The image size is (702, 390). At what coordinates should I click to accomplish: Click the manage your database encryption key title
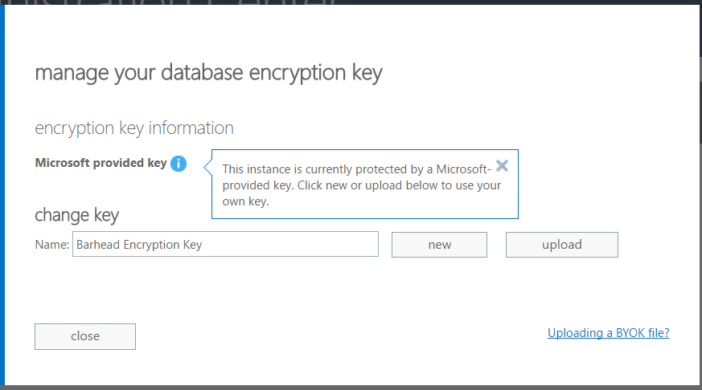point(208,73)
